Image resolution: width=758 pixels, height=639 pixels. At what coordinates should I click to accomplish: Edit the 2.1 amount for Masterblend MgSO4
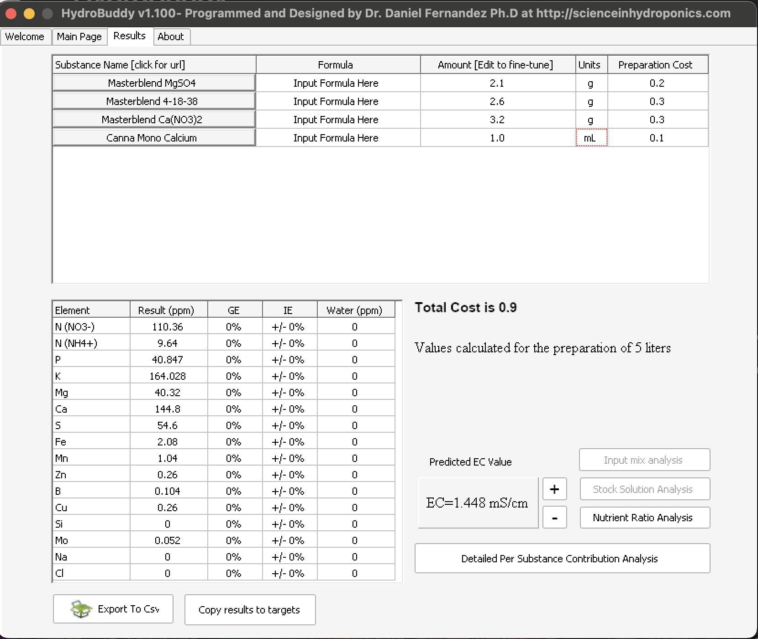coord(498,83)
